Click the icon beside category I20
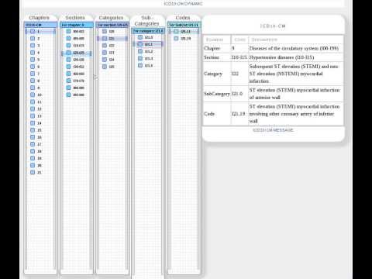 pos(105,31)
